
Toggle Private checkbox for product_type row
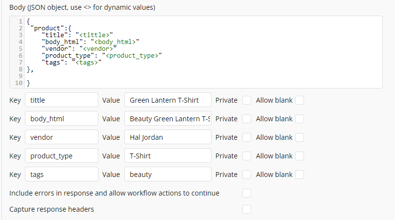click(247, 156)
